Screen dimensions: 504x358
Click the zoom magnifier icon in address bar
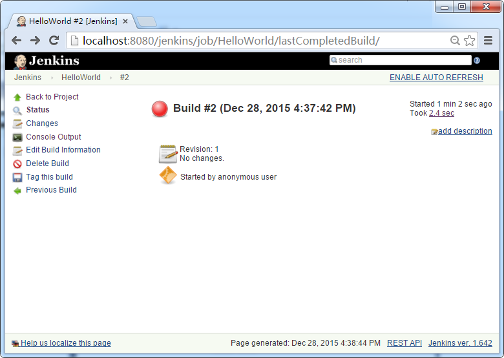point(455,41)
